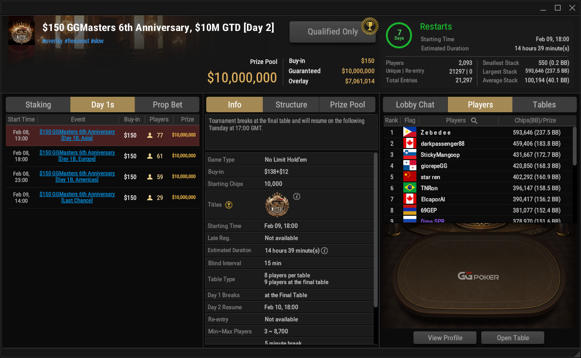Open the Last Chance event link
The height and width of the screenshot is (358, 581).
(x=77, y=197)
